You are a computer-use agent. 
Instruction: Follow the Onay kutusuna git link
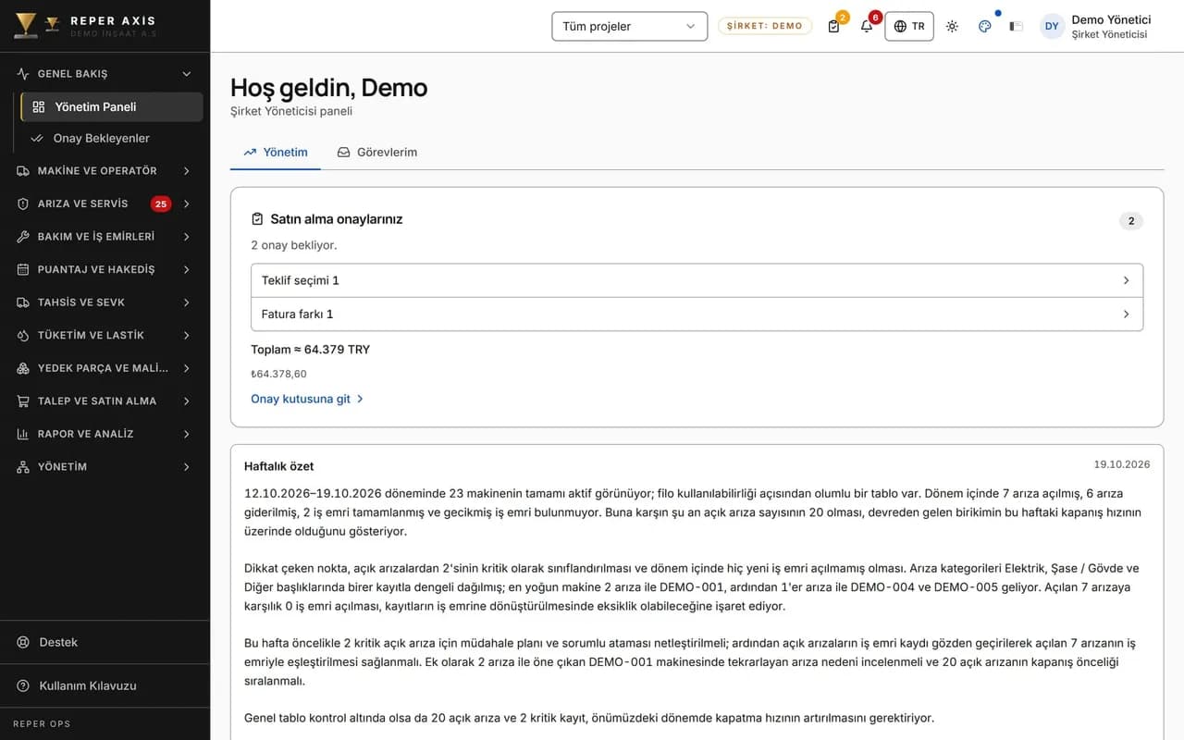(308, 399)
